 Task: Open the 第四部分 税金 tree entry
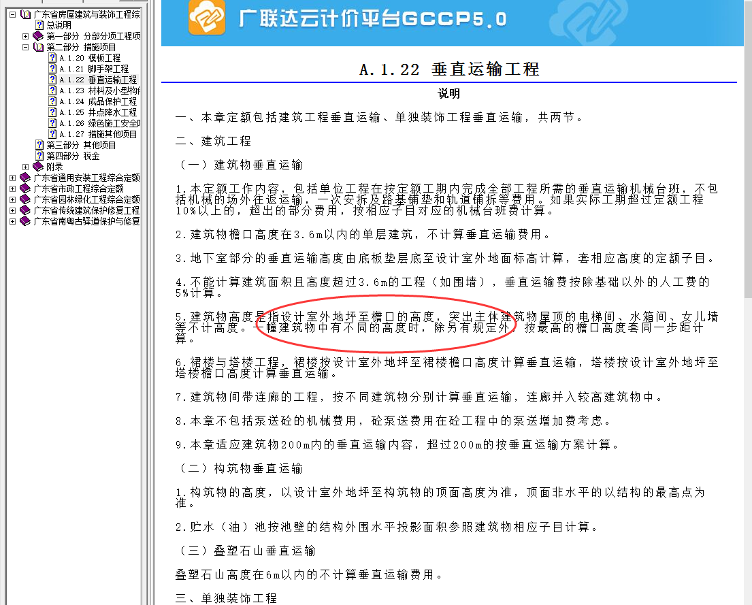pyautogui.click(x=73, y=156)
